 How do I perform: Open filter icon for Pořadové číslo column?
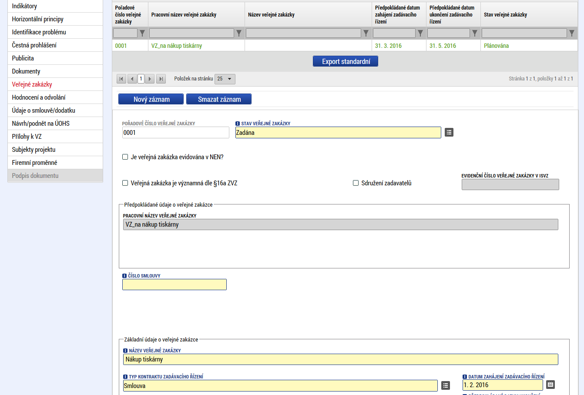pyautogui.click(x=142, y=33)
